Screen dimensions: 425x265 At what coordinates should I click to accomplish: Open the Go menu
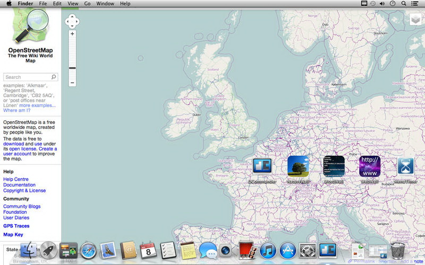pyautogui.click(x=87, y=4)
